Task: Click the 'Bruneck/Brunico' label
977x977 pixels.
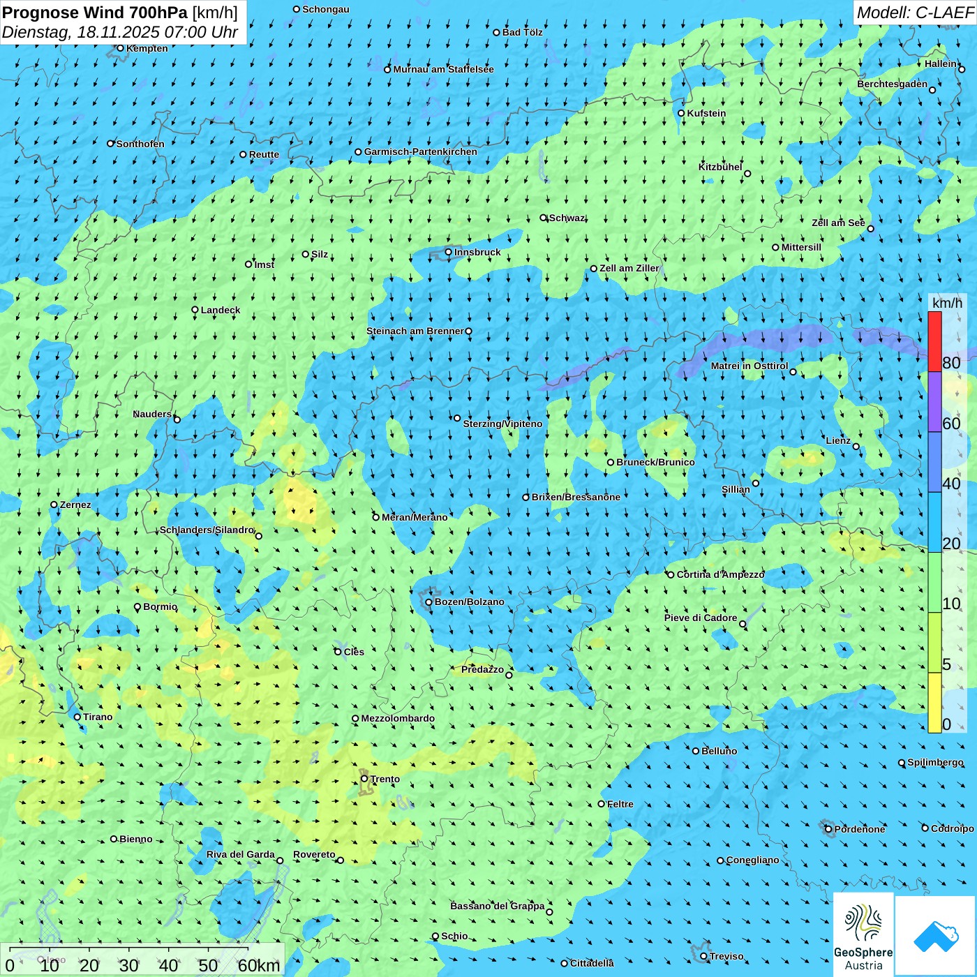Action: (655, 462)
